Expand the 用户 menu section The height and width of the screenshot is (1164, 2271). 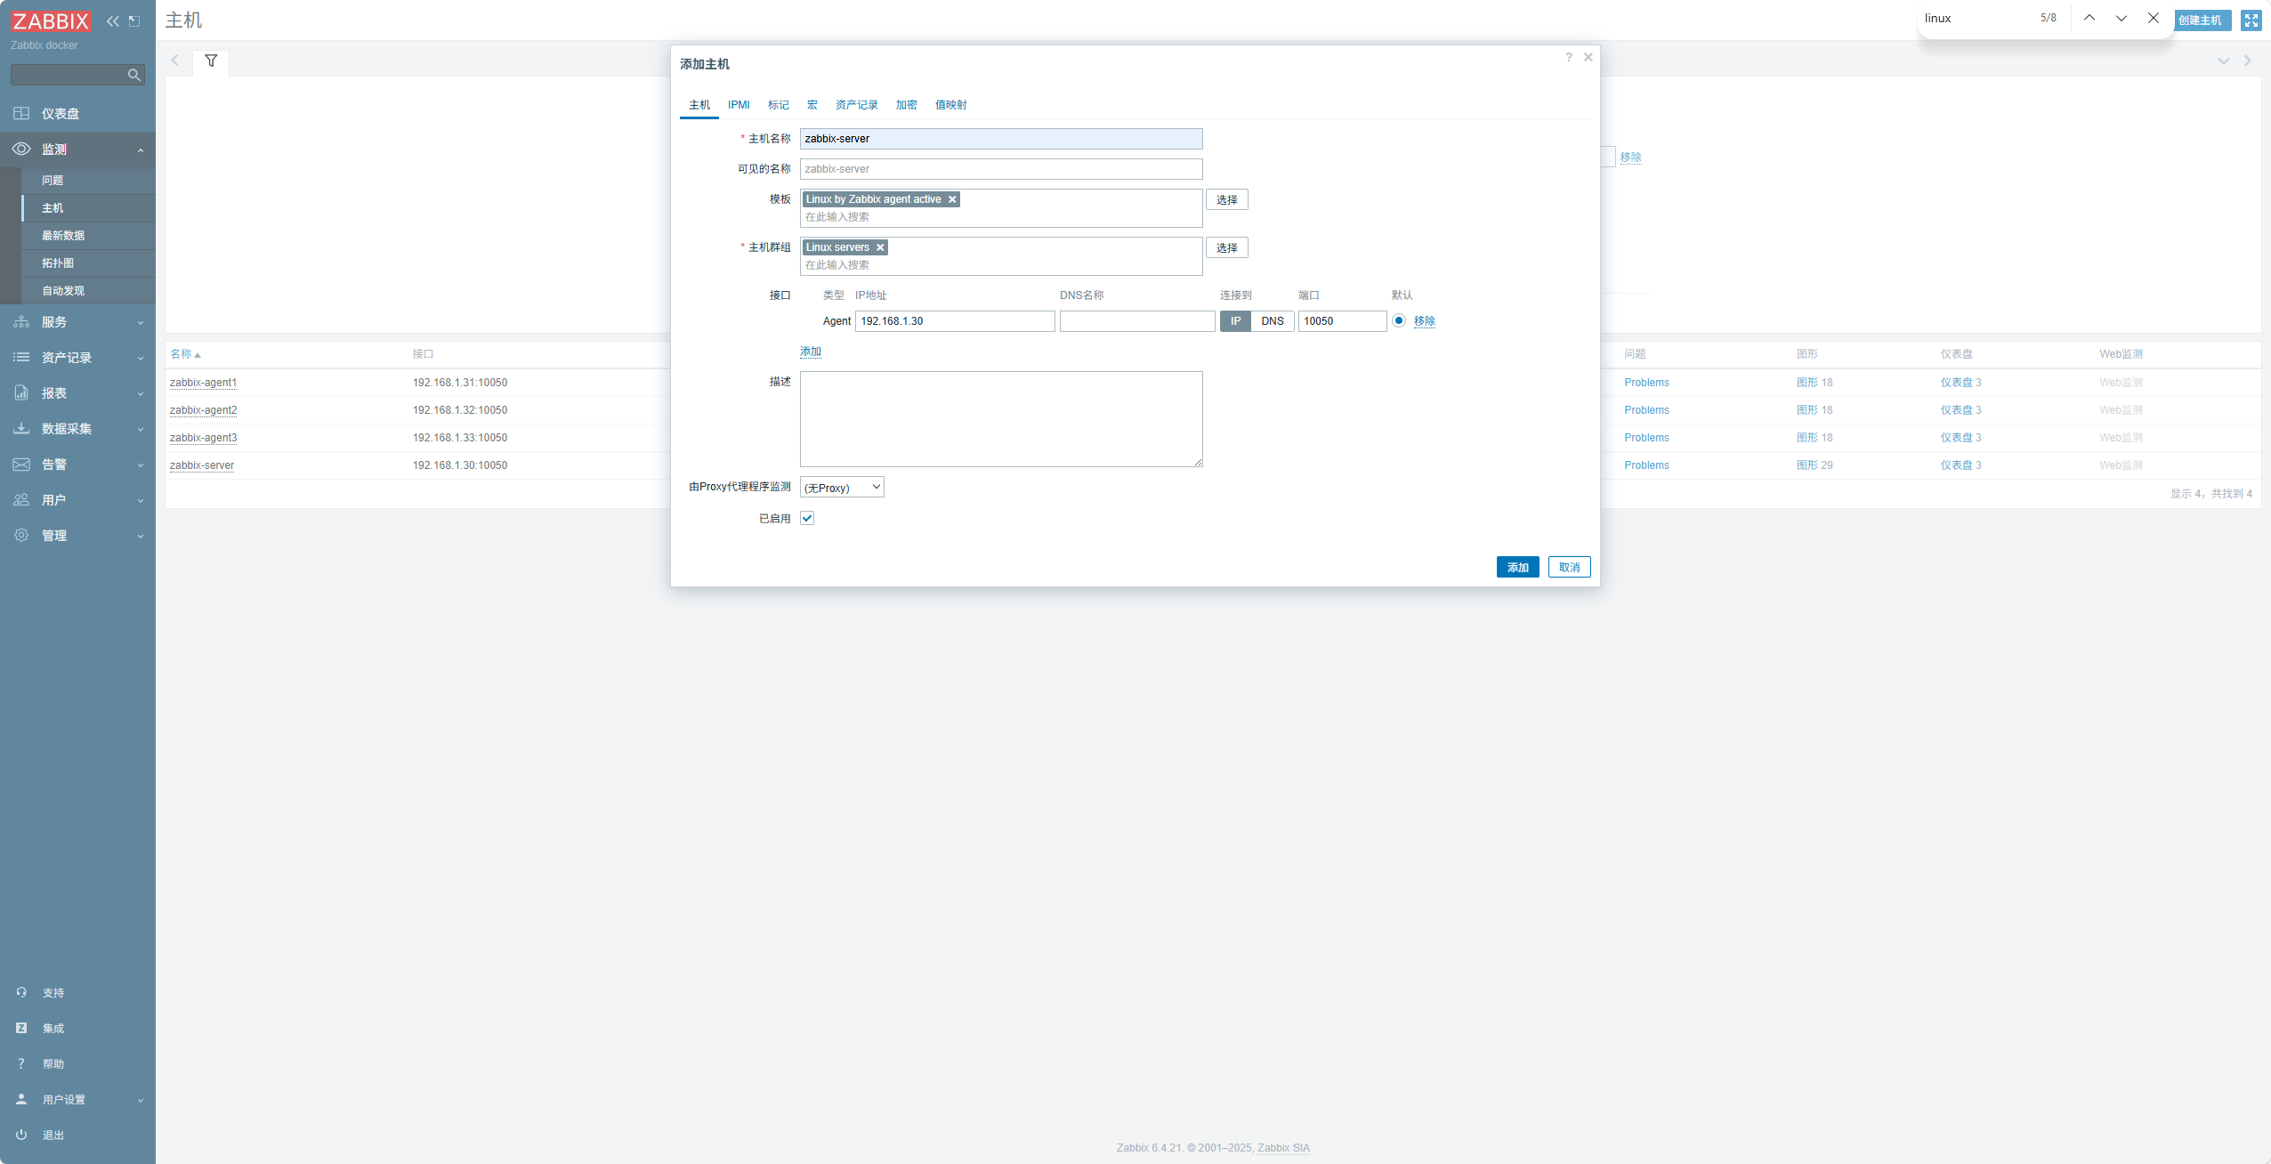pos(141,501)
